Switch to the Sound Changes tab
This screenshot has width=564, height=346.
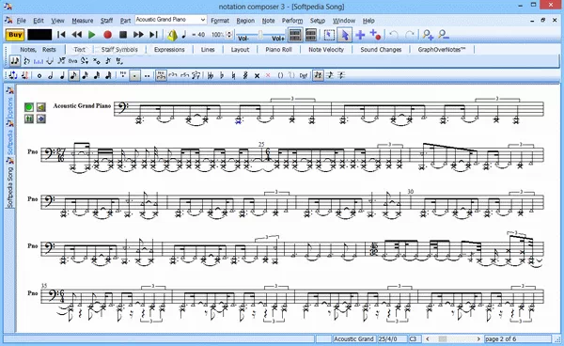(381, 50)
